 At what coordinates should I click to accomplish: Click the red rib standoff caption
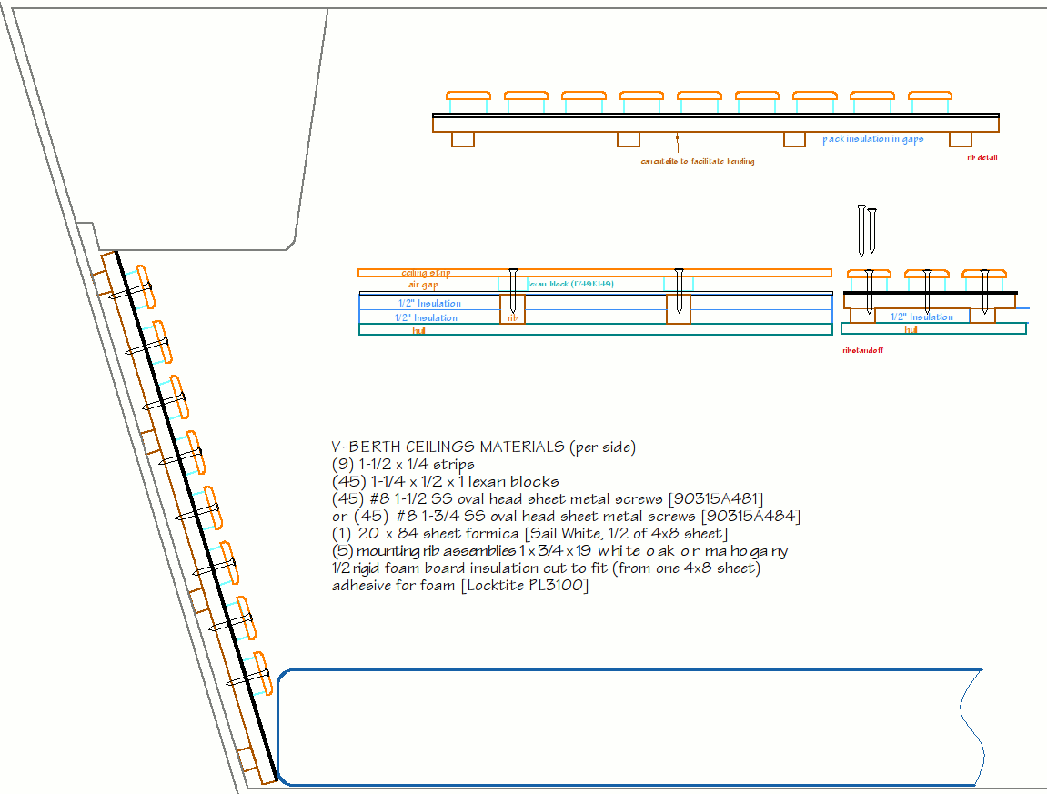(x=862, y=349)
